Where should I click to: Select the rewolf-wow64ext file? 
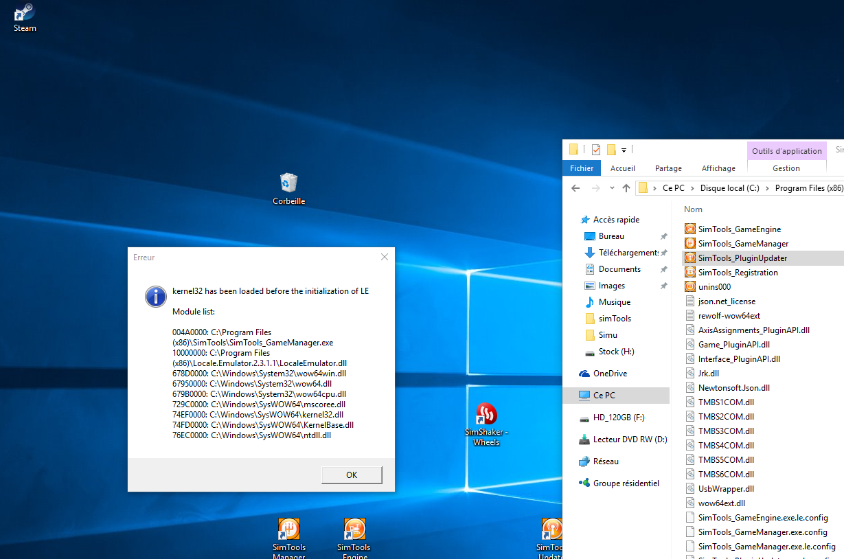pyautogui.click(x=729, y=315)
